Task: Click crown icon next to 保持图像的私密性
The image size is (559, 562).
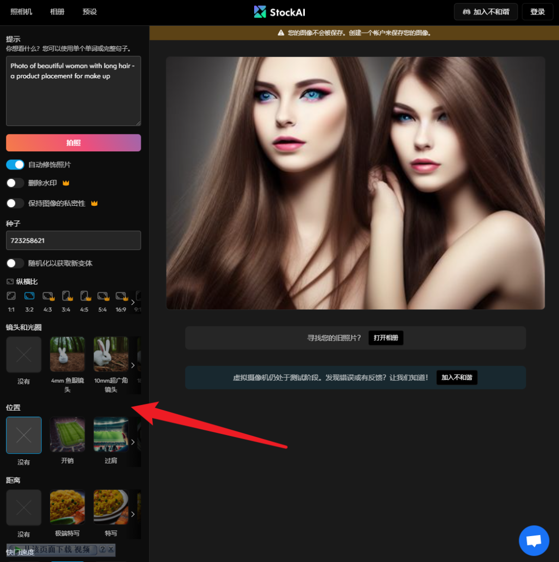Action: [x=94, y=203]
